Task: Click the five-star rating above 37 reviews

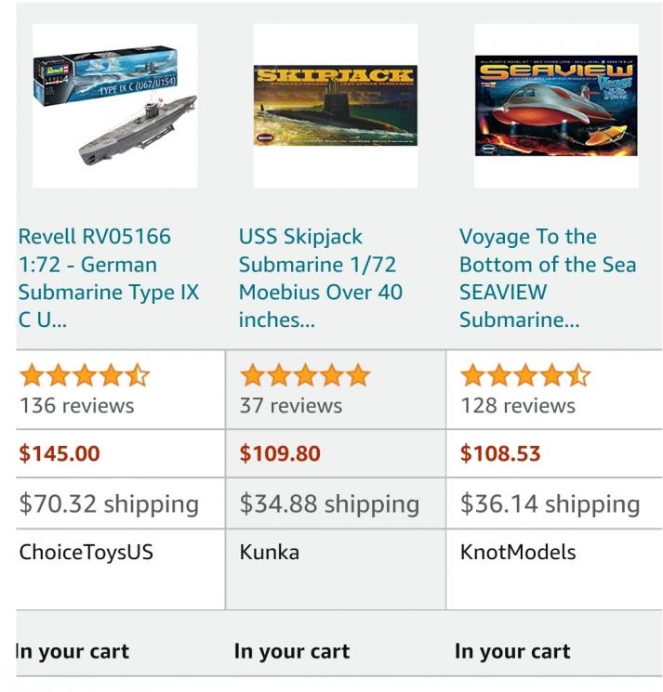Action: 305,375
